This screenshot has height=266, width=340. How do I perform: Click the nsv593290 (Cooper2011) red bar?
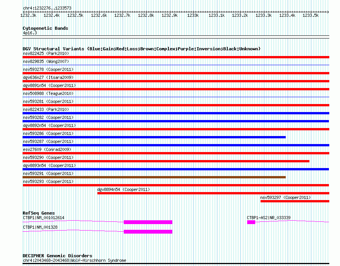pos(166,161)
